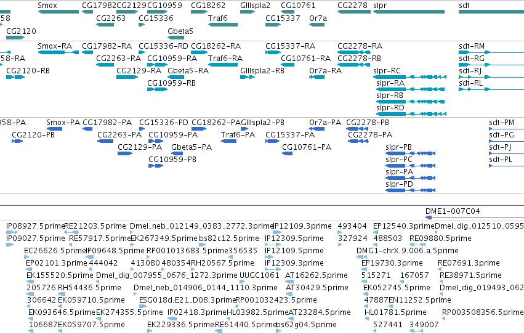Click the CG15336-PD protein label

tap(164, 123)
